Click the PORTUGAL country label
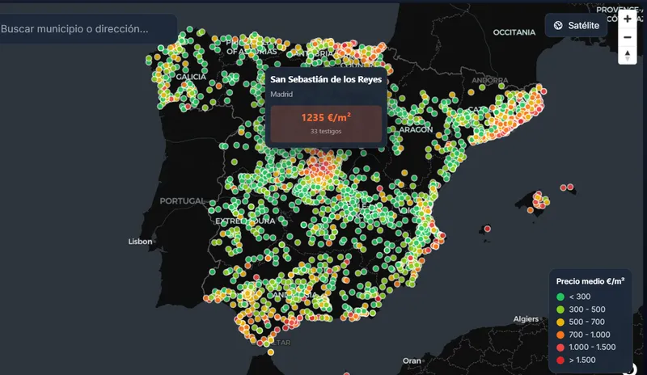647x375 pixels. [182, 201]
